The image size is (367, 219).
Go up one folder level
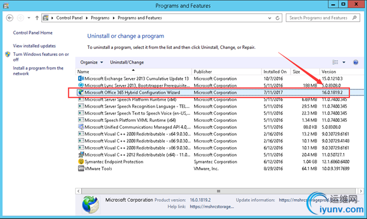click(x=36, y=18)
